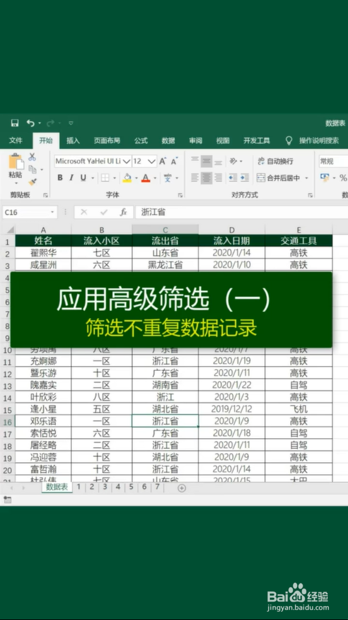This screenshot has width=348, height=620.
Task: Switch to the 页面布局 tab
Action: [x=107, y=141]
